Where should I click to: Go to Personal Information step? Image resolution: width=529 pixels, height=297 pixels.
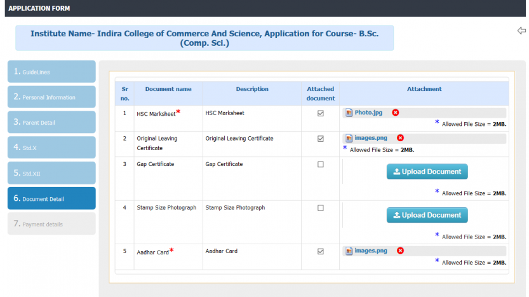[51, 97]
